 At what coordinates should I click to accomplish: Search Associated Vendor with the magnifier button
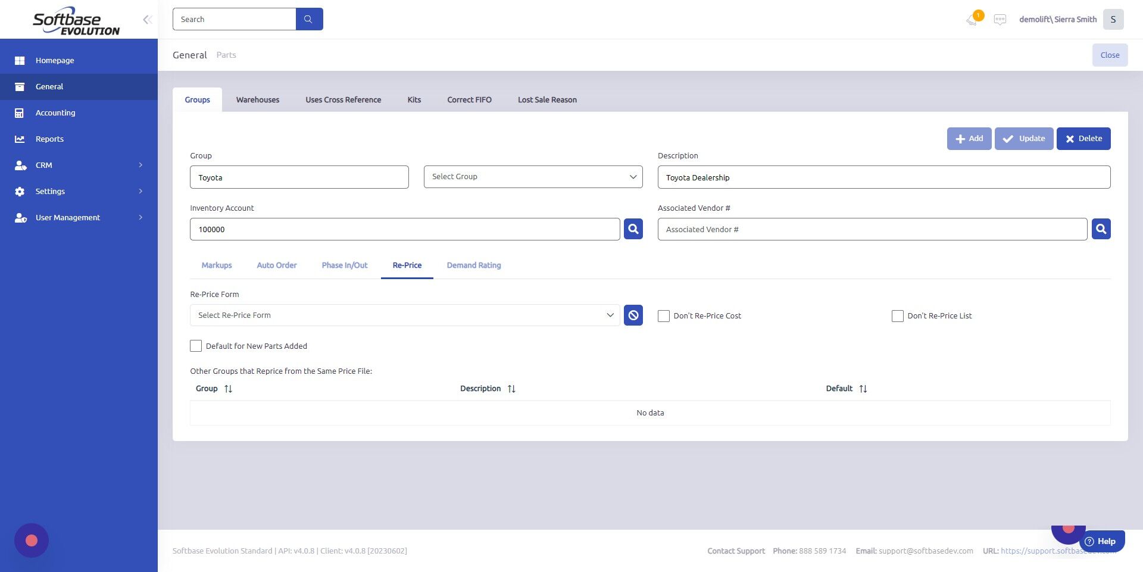pos(1101,229)
